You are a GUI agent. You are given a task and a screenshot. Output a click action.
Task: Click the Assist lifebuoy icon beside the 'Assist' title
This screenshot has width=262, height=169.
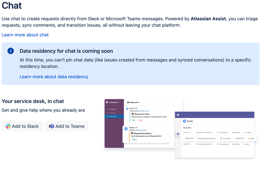point(184,121)
